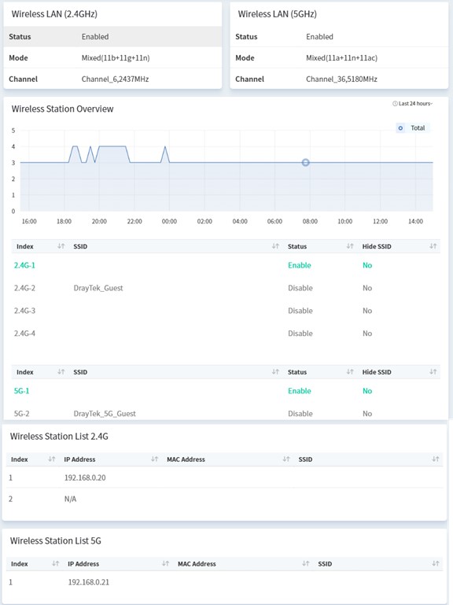The width and height of the screenshot is (453, 605).
Task: Open the 2.4G-1 SSID entry
Action: (x=24, y=265)
